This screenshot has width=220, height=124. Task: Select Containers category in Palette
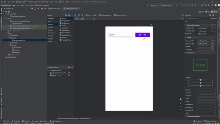(x=52, y=33)
